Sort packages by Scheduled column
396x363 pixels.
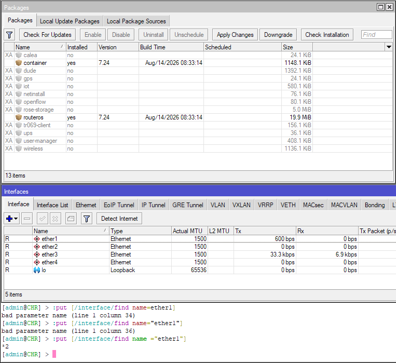coord(243,47)
